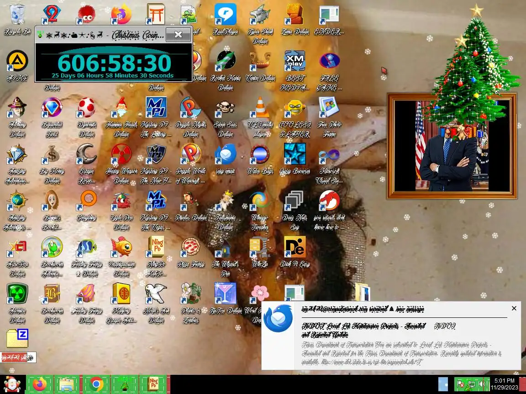Select Big Money Deluxe money bag icon

pos(52,164)
